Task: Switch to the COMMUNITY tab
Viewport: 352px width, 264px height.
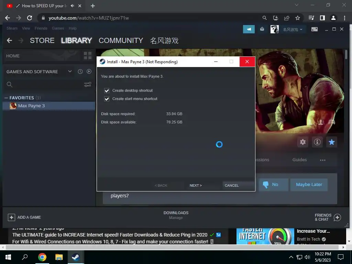Action: (121, 41)
